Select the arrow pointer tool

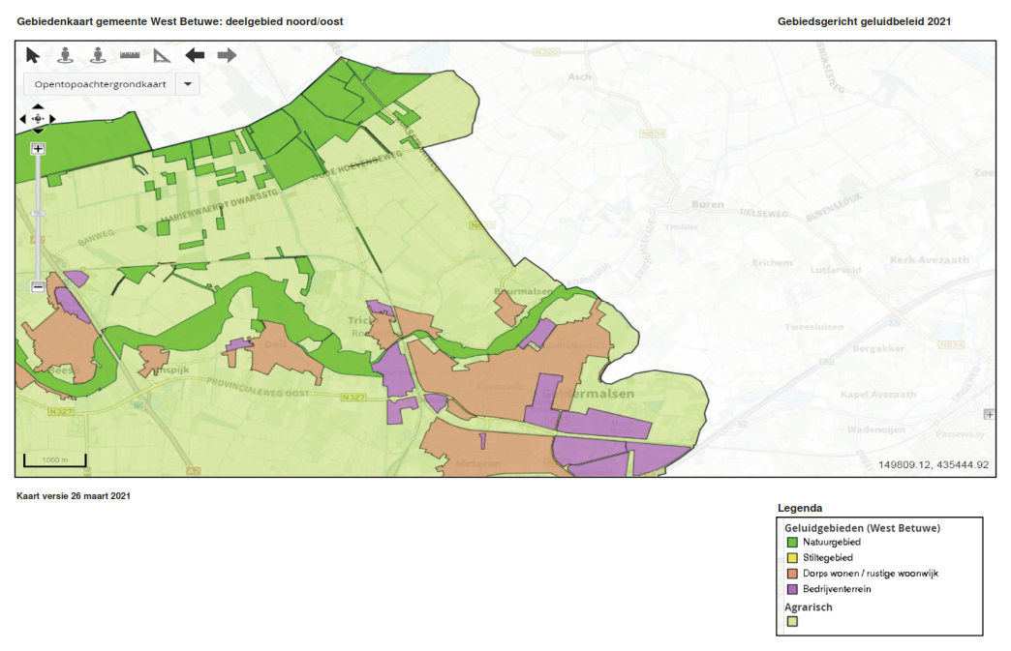pos(33,55)
